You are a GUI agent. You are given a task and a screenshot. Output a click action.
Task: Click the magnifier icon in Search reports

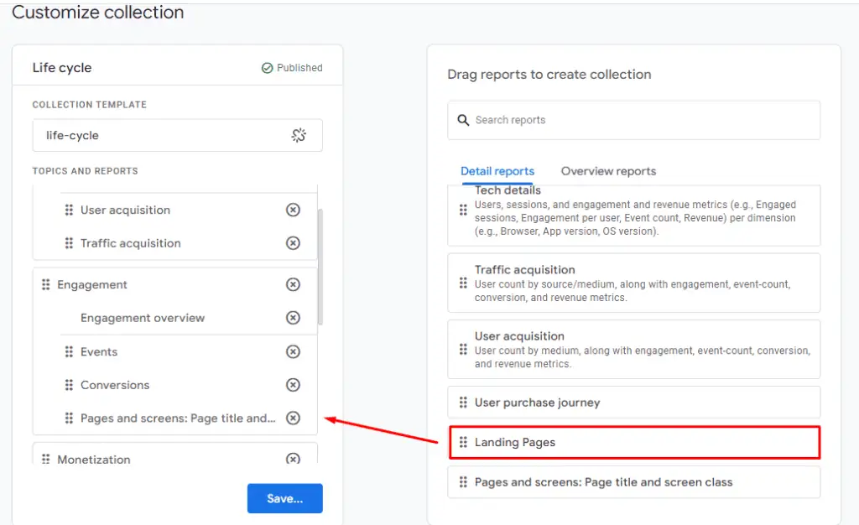point(463,120)
